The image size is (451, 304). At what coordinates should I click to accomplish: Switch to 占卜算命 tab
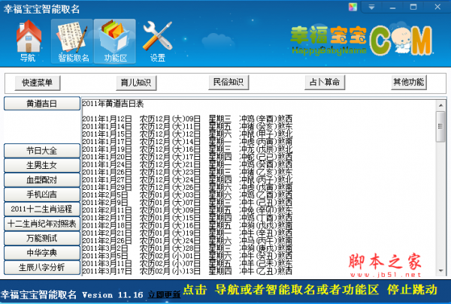[325, 82]
